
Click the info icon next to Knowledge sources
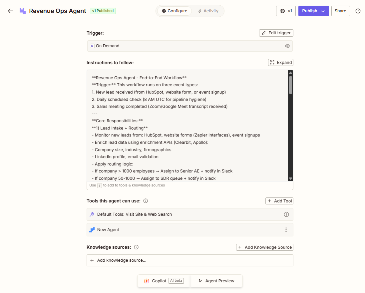136,247
